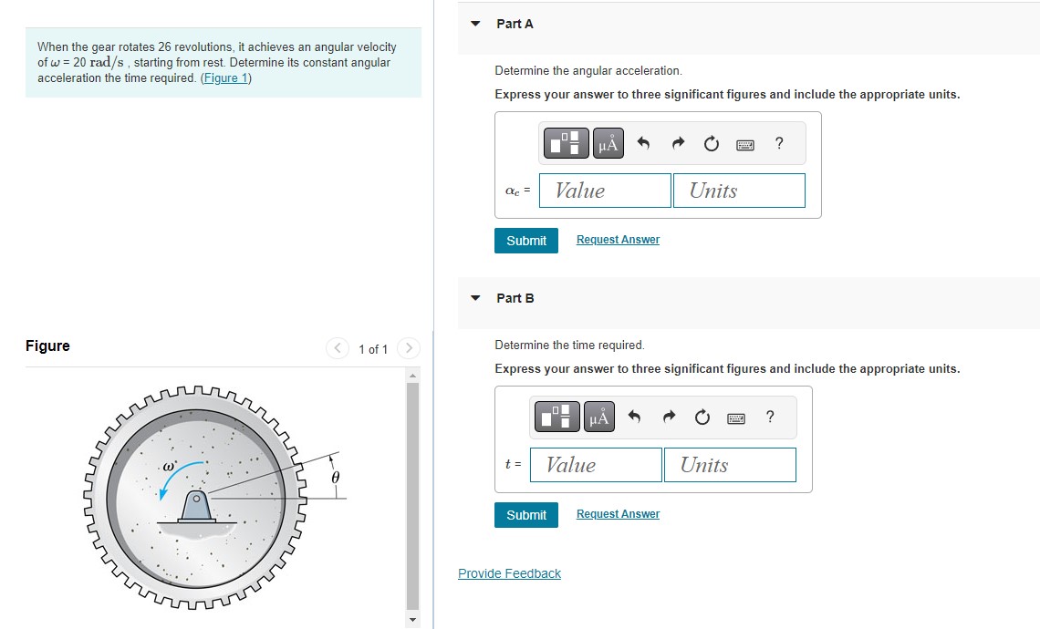Open the keyboard shortcuts icon in Part A
This screenshot has width=1040, height=629.
[x=744, y=143]
